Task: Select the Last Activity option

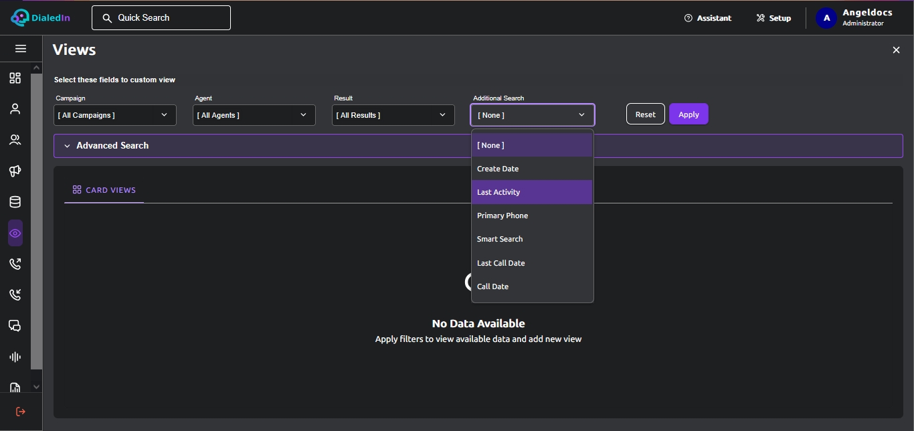Action: click(x=532, y=192)
